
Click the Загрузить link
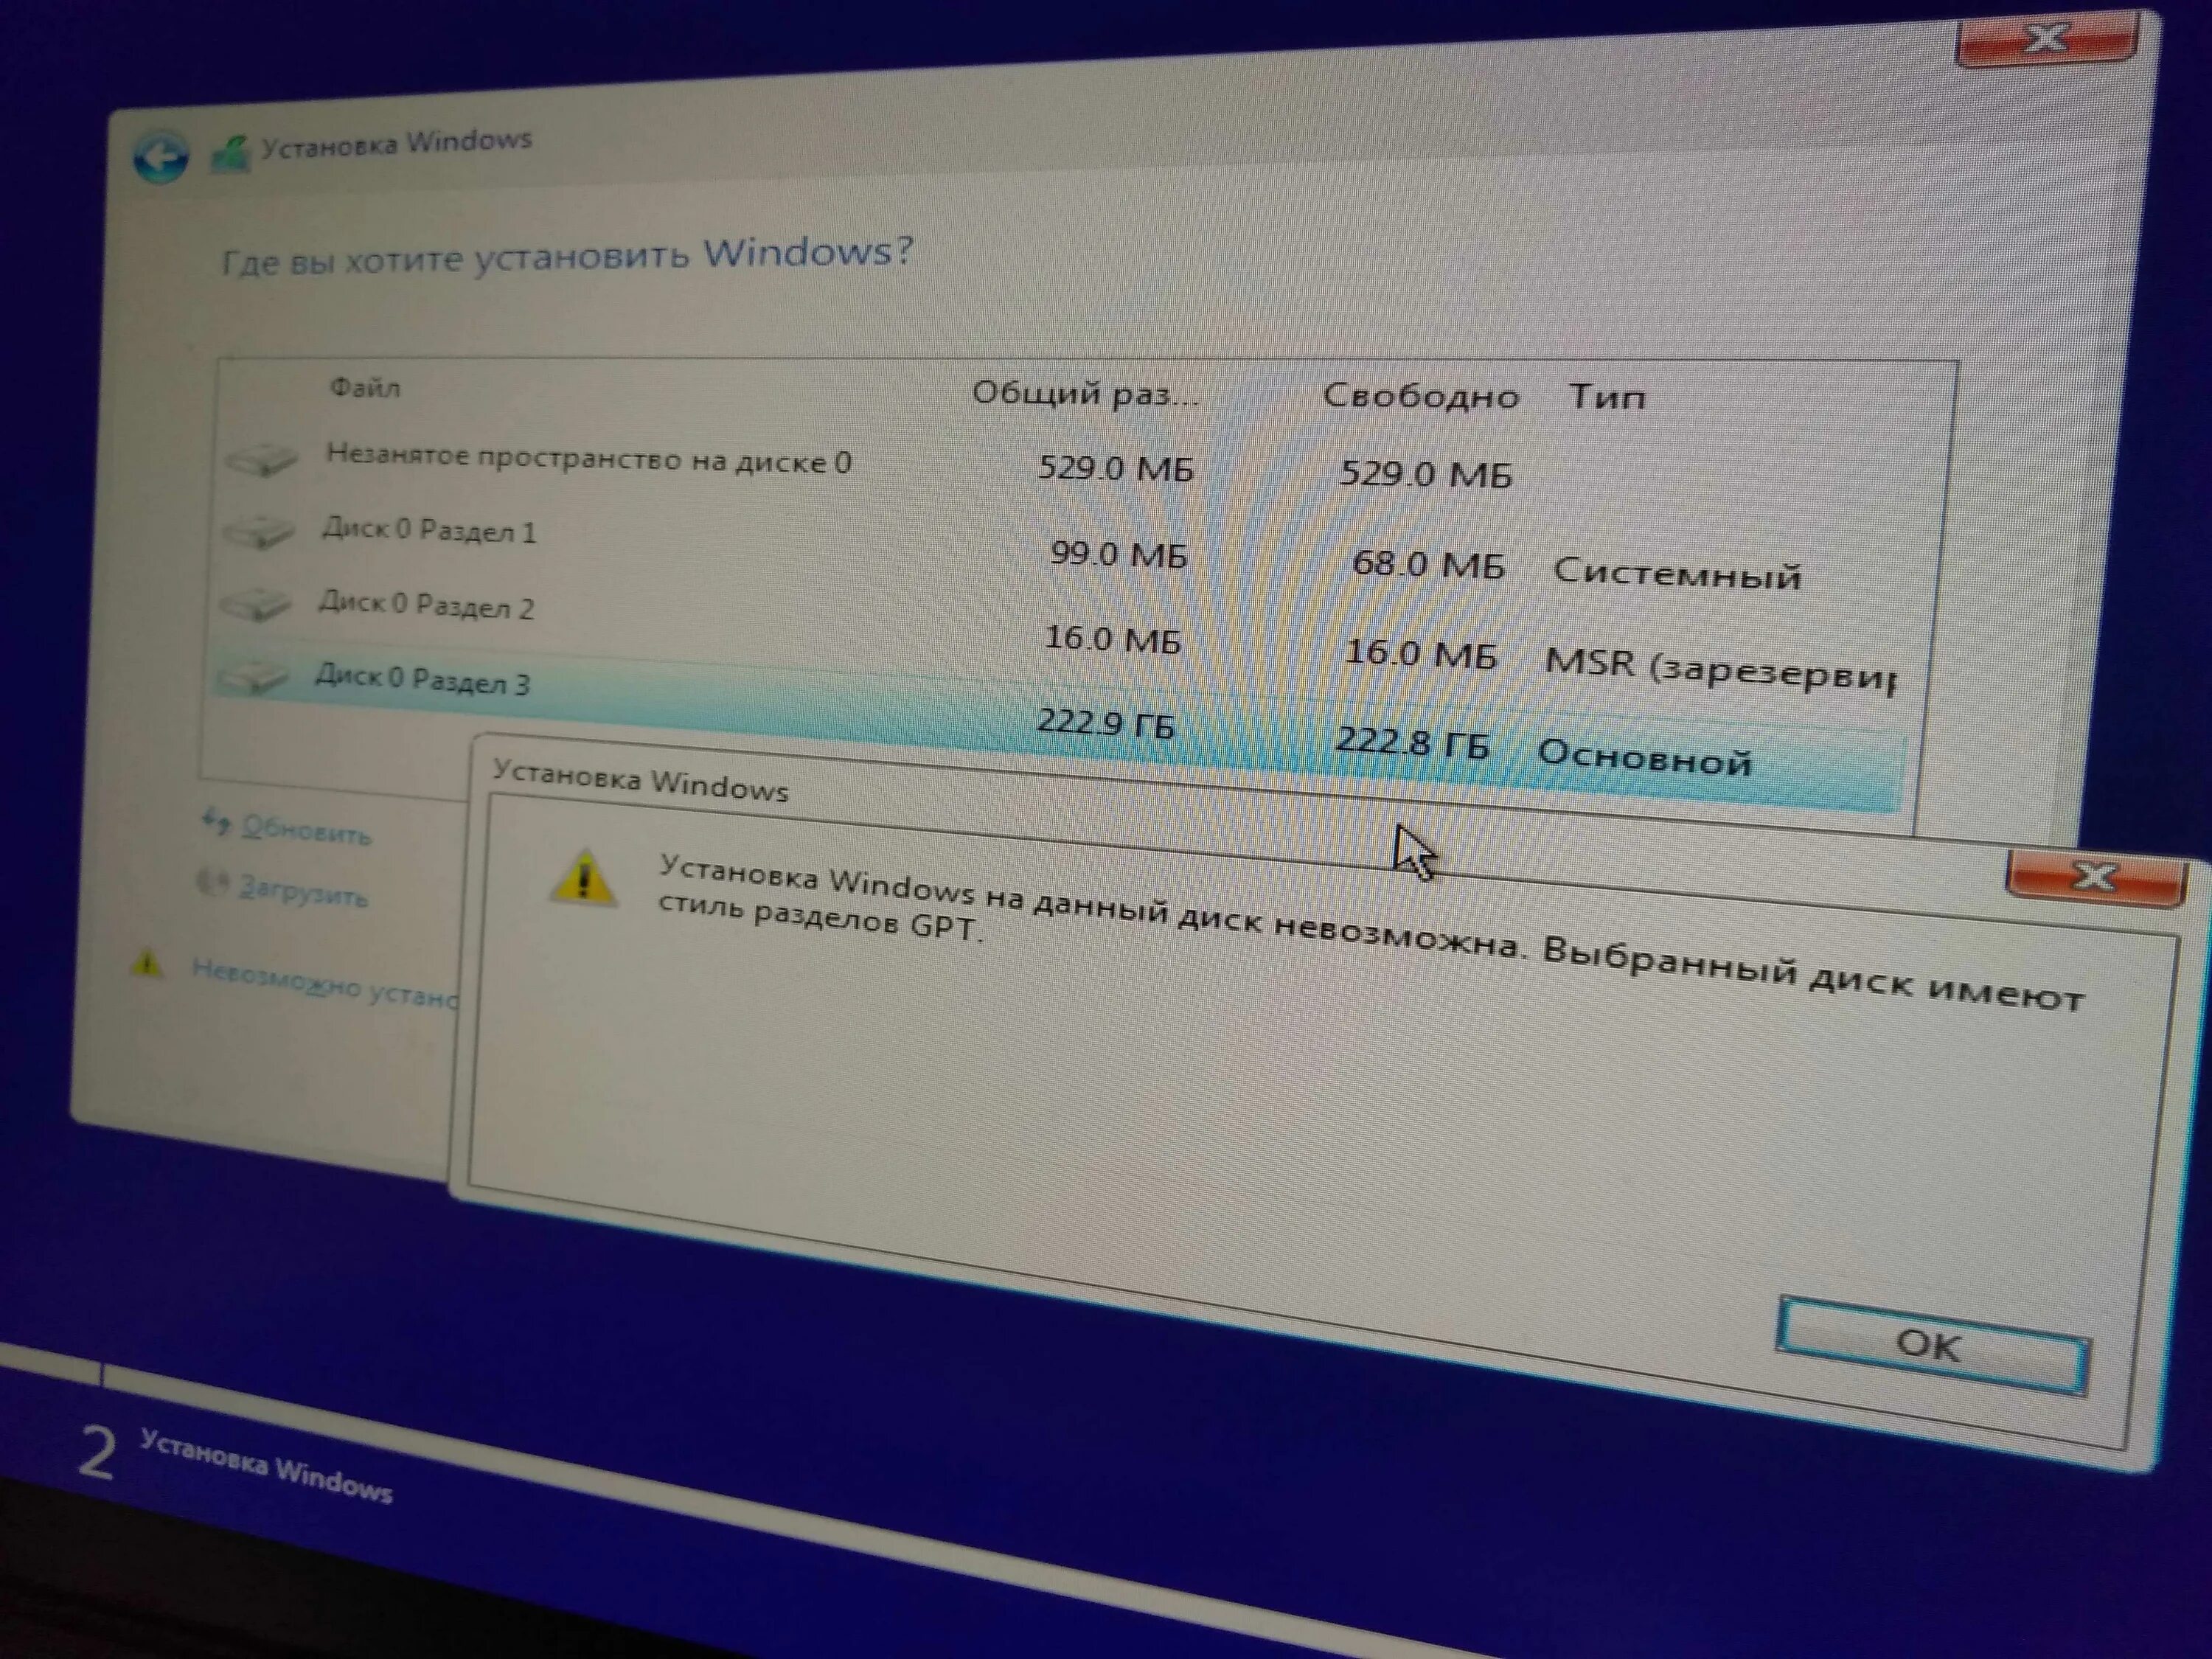click(303, 889)
